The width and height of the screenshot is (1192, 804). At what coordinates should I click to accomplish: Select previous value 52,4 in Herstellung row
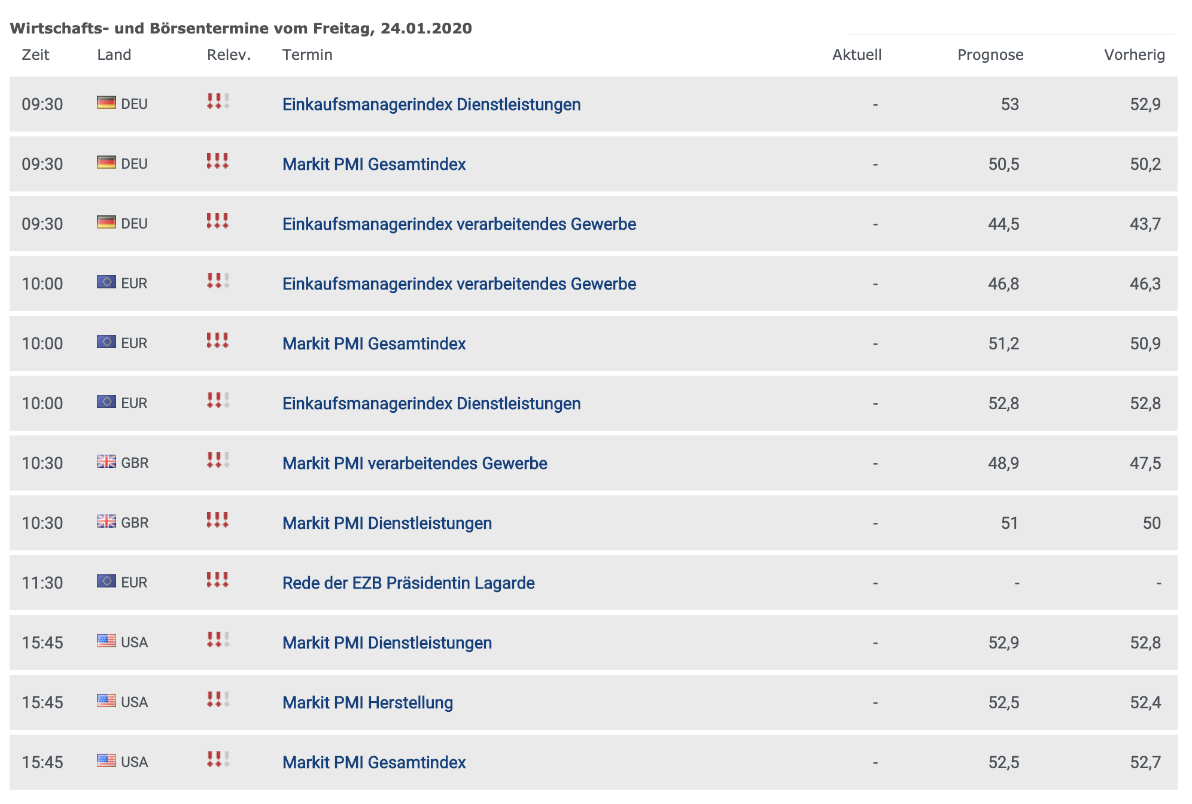pos(1145,702)
